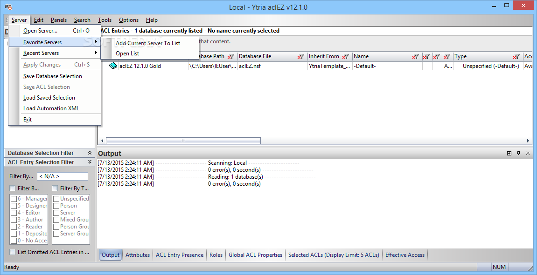The width and height of the screenshot is (537, 275).
Task: Click the Database File column header
Action: (272, 57)
